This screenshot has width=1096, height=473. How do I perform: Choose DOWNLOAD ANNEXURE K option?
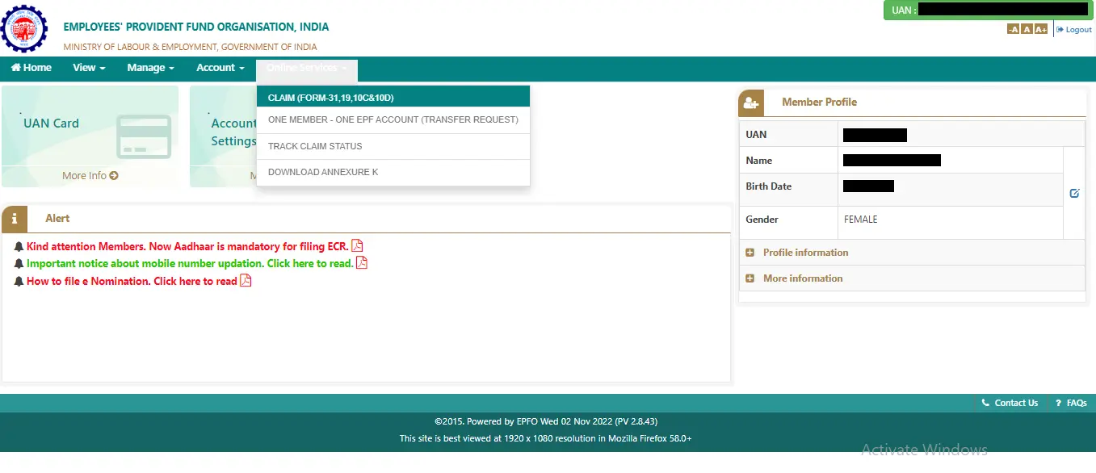pyautogui.click(x=323, y=172)
